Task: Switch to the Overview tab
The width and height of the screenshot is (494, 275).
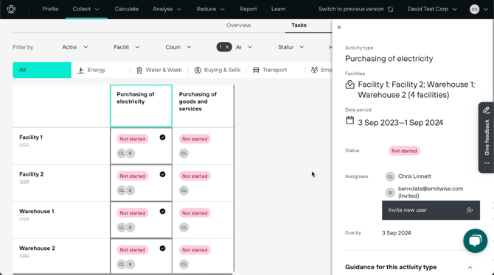Action: click(238, 25)
